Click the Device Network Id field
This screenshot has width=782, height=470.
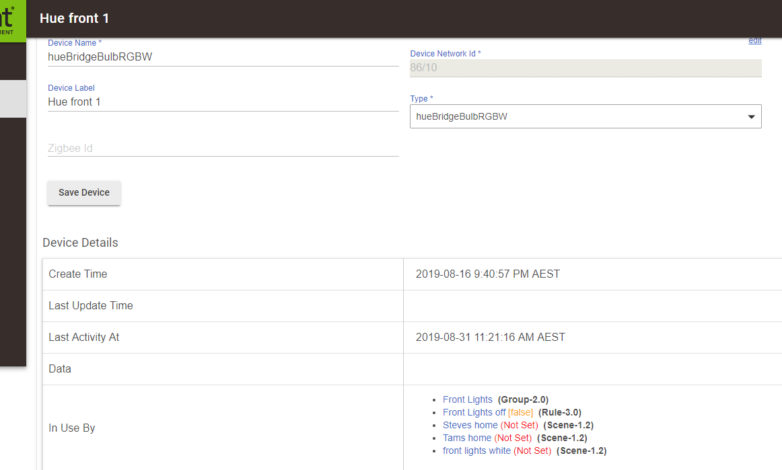(x=585, y=68)
